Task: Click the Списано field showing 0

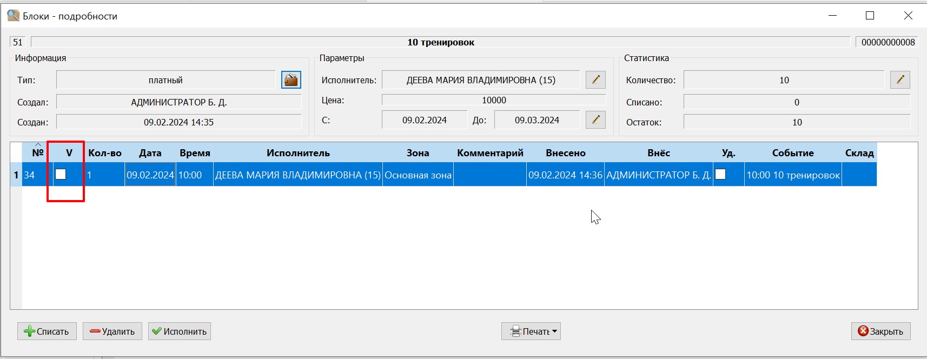Action: [x=797, y=102]
